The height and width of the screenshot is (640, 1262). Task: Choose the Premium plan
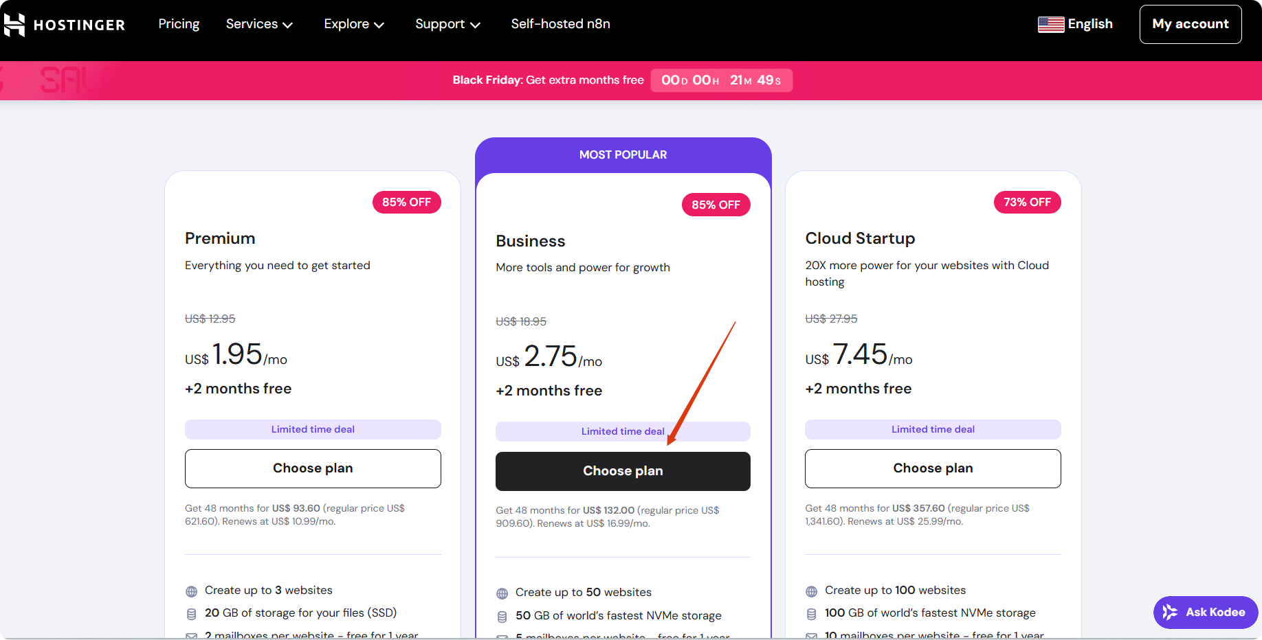(313, 468)
